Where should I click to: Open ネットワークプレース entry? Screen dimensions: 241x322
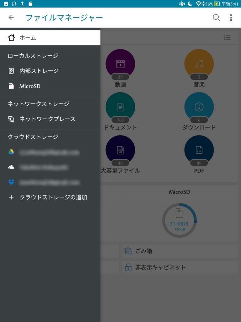pyautogui.click(x=50, y=119)
